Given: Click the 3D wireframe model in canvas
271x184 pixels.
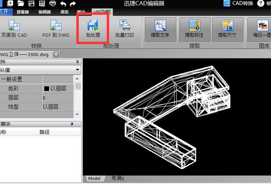Looking at the screenshot, I should (x=172, y=117).
